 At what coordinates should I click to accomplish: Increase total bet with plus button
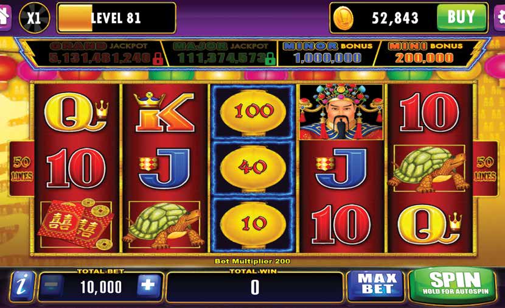click(148, 285)
